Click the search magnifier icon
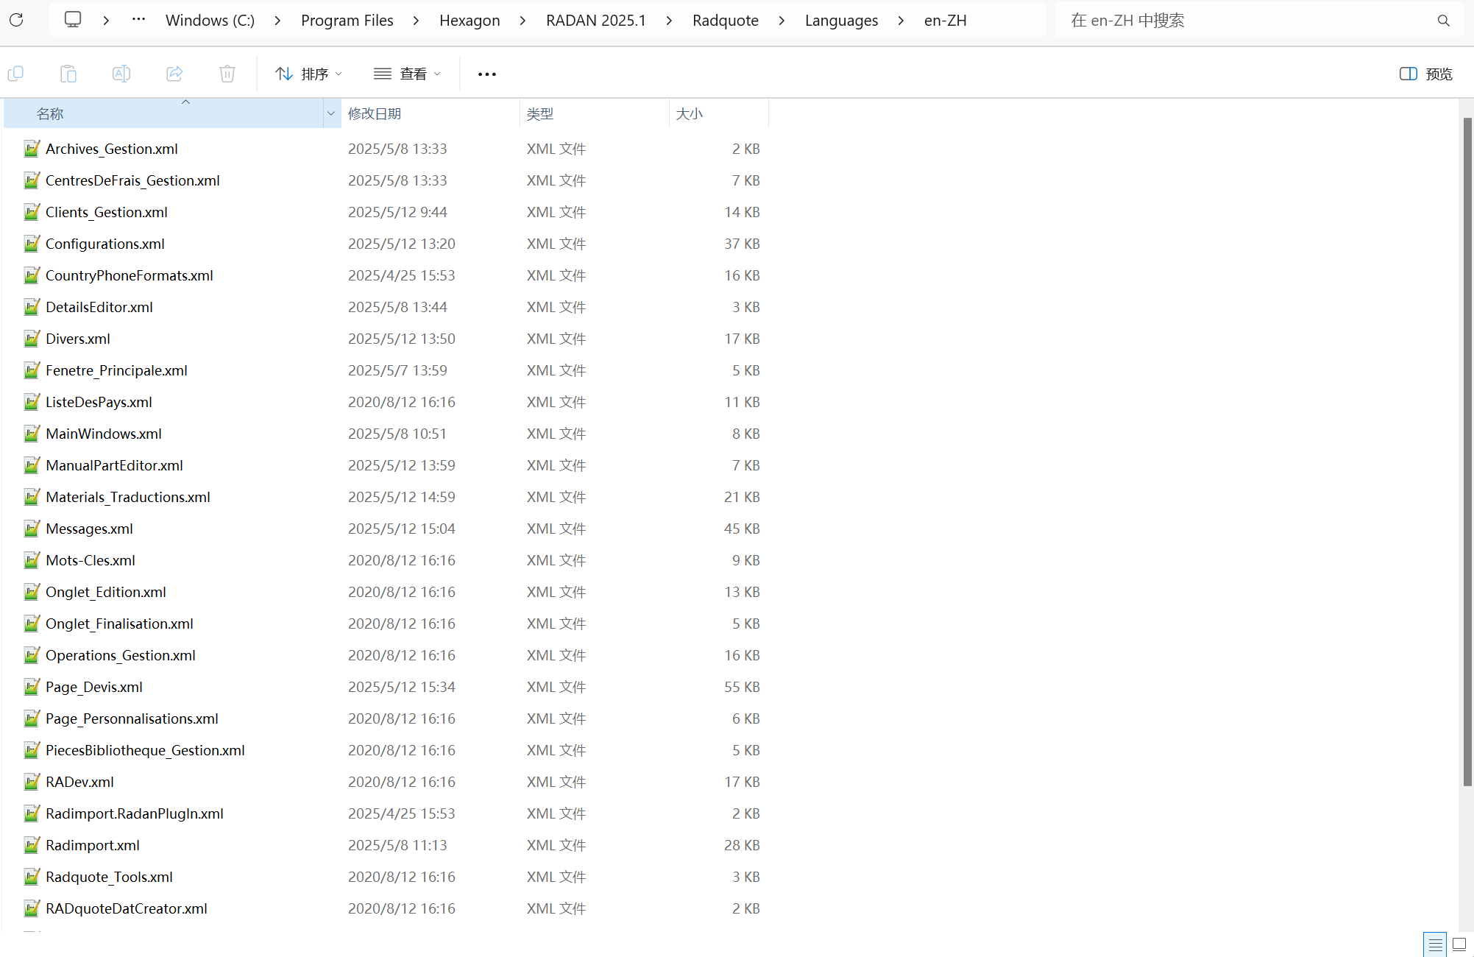The width and height of the screenshot is (1474, 957). (x=1443, y=21)
